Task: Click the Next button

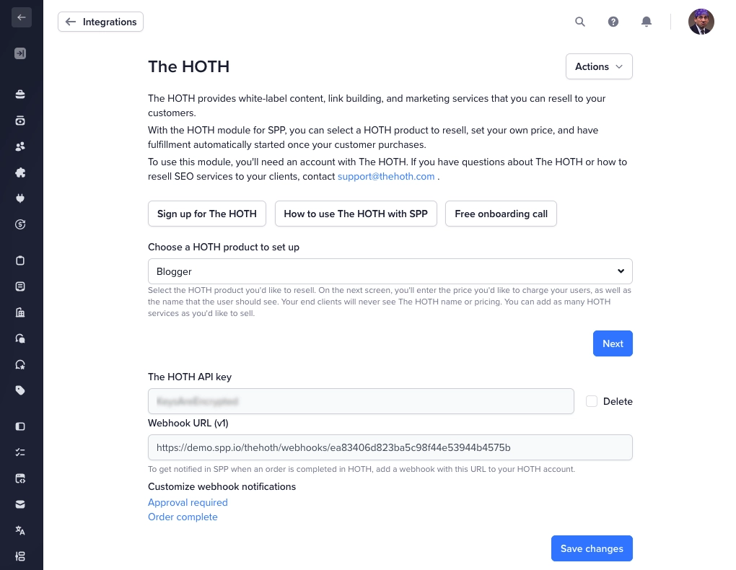Action: coord(613,343)
